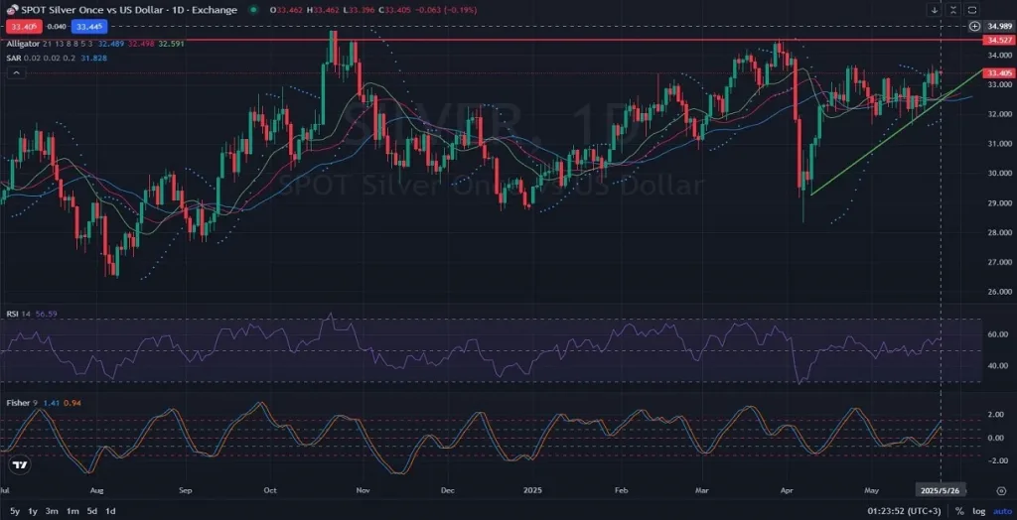This screenshot has height=520, width=1017.
Task: Click the Fisher value 0.94
Action: coord(73,403)
